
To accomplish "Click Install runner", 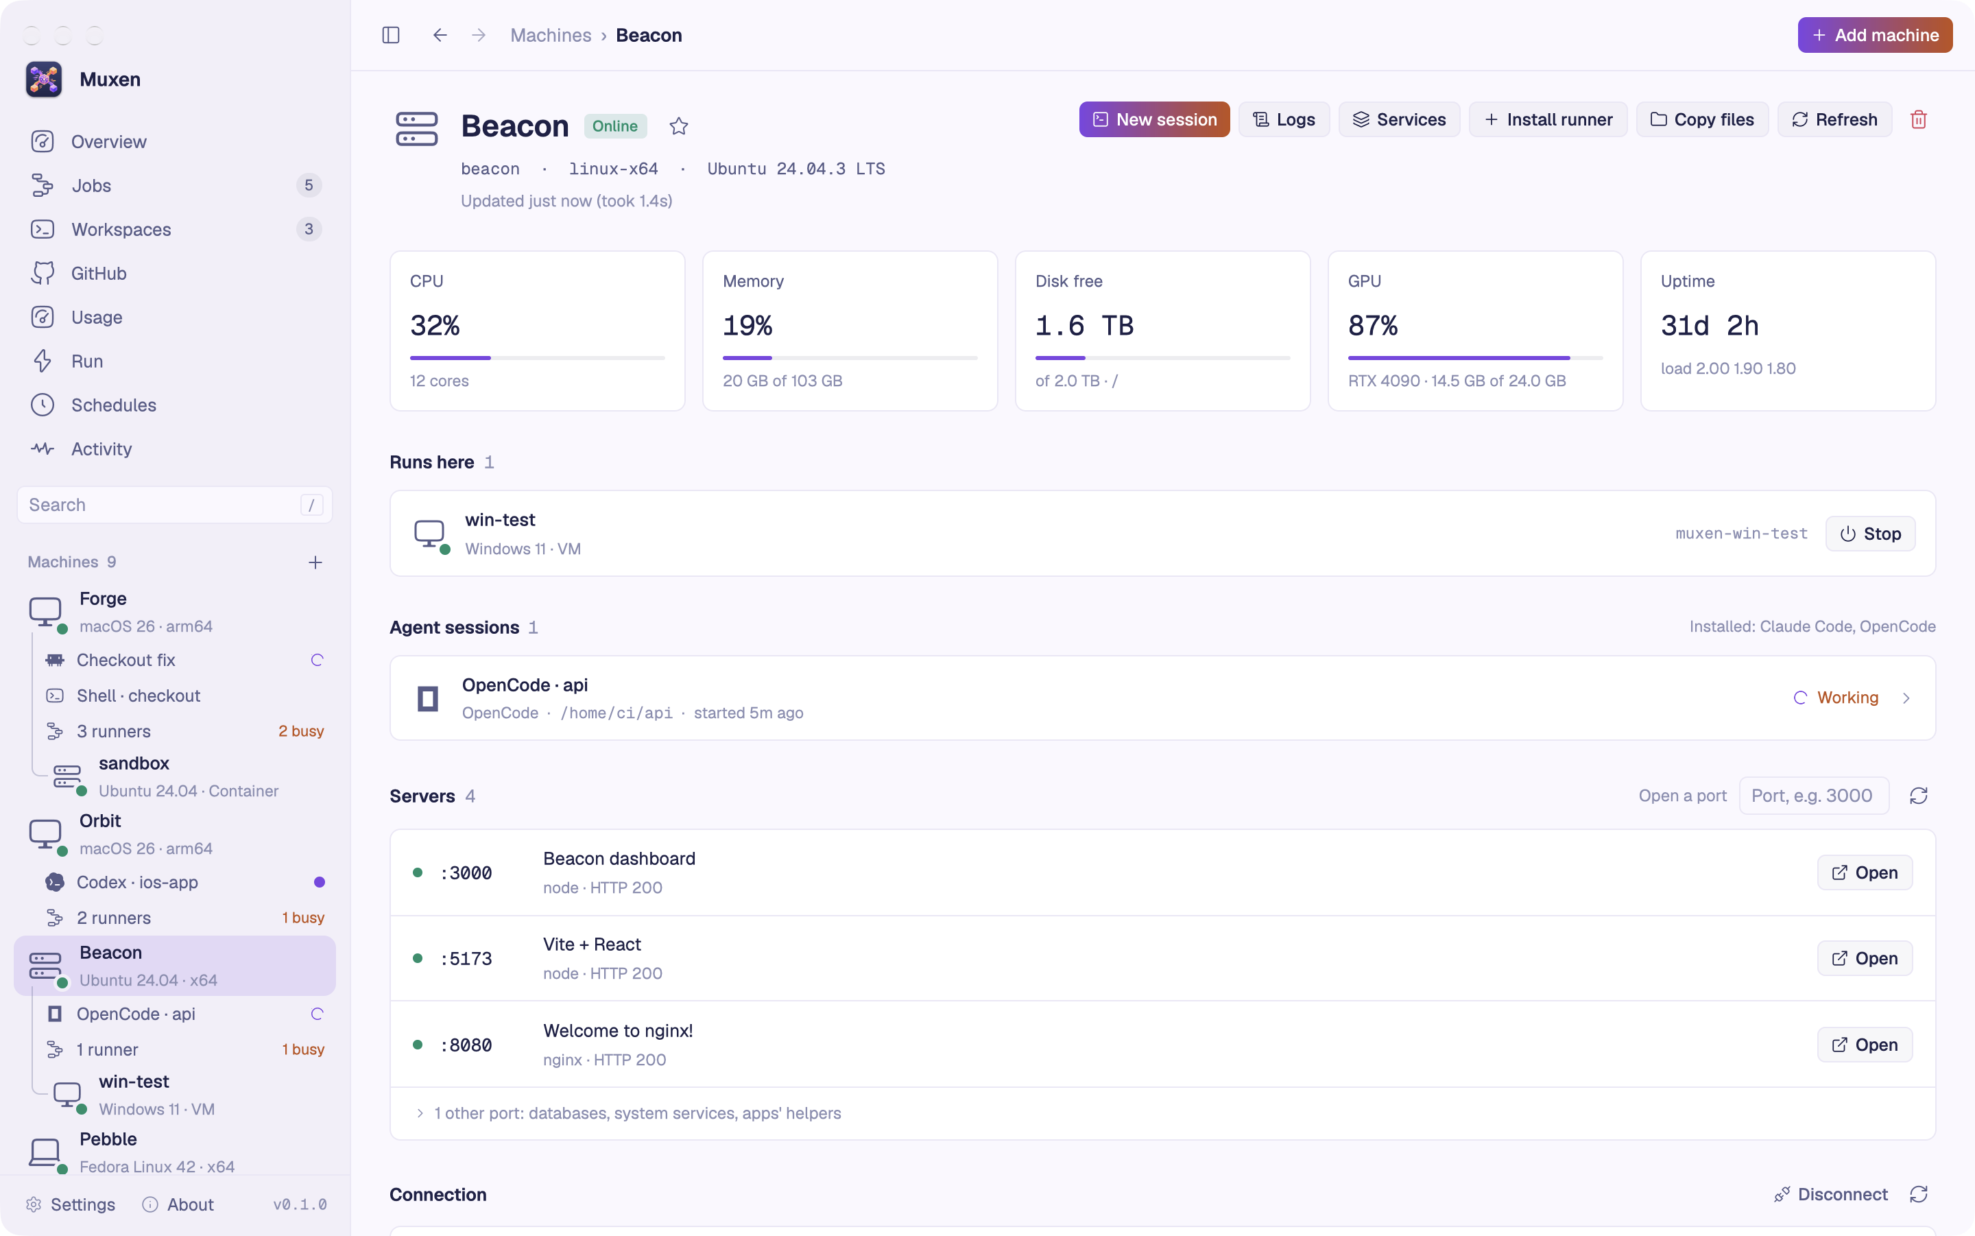I will coord(1548,119).
